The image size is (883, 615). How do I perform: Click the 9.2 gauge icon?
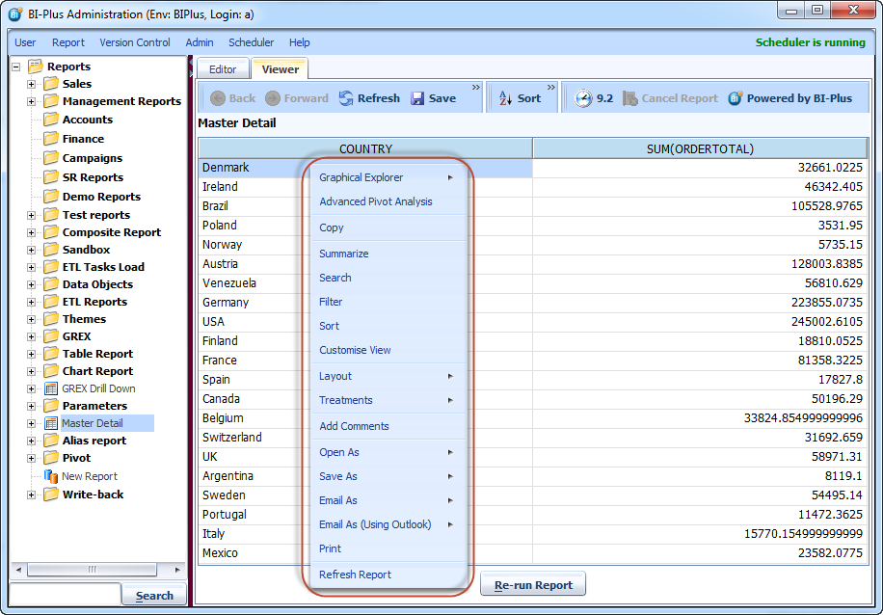pyautogui.click(x=583, y=98)
